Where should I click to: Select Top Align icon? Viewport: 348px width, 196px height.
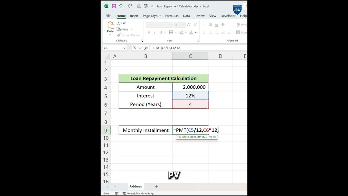click(204, 25)
